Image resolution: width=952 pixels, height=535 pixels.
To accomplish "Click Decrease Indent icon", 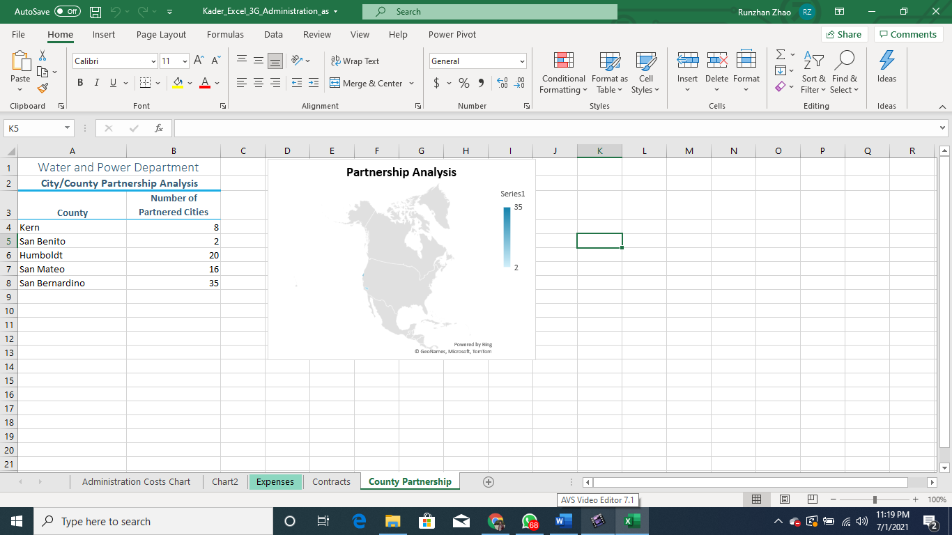I will click(297, 83).
